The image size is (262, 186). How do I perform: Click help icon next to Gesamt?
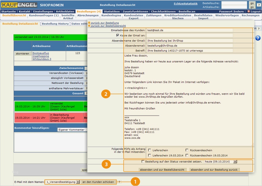coord(86,93)
